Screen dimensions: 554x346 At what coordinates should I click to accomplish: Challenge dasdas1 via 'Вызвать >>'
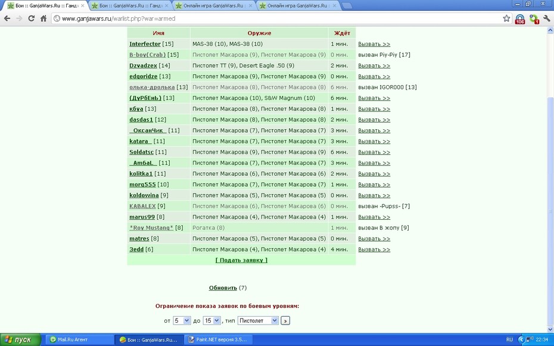[x=374, y=120]
